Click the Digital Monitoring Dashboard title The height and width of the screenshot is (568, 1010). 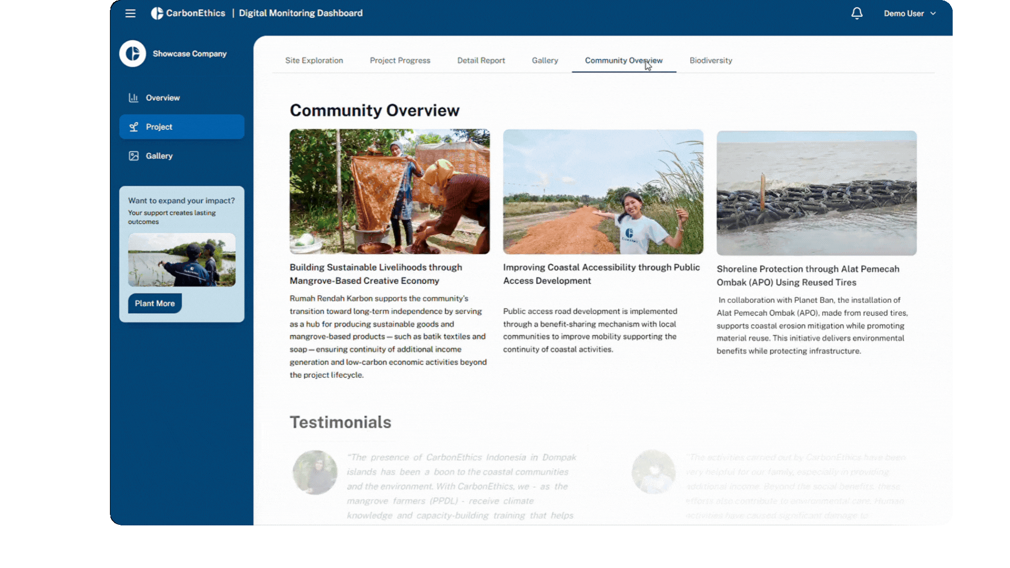point(301,13)
